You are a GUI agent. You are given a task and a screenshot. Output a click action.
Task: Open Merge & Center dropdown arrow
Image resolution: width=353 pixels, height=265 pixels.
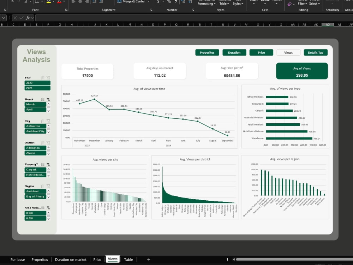tap(149, 1)
